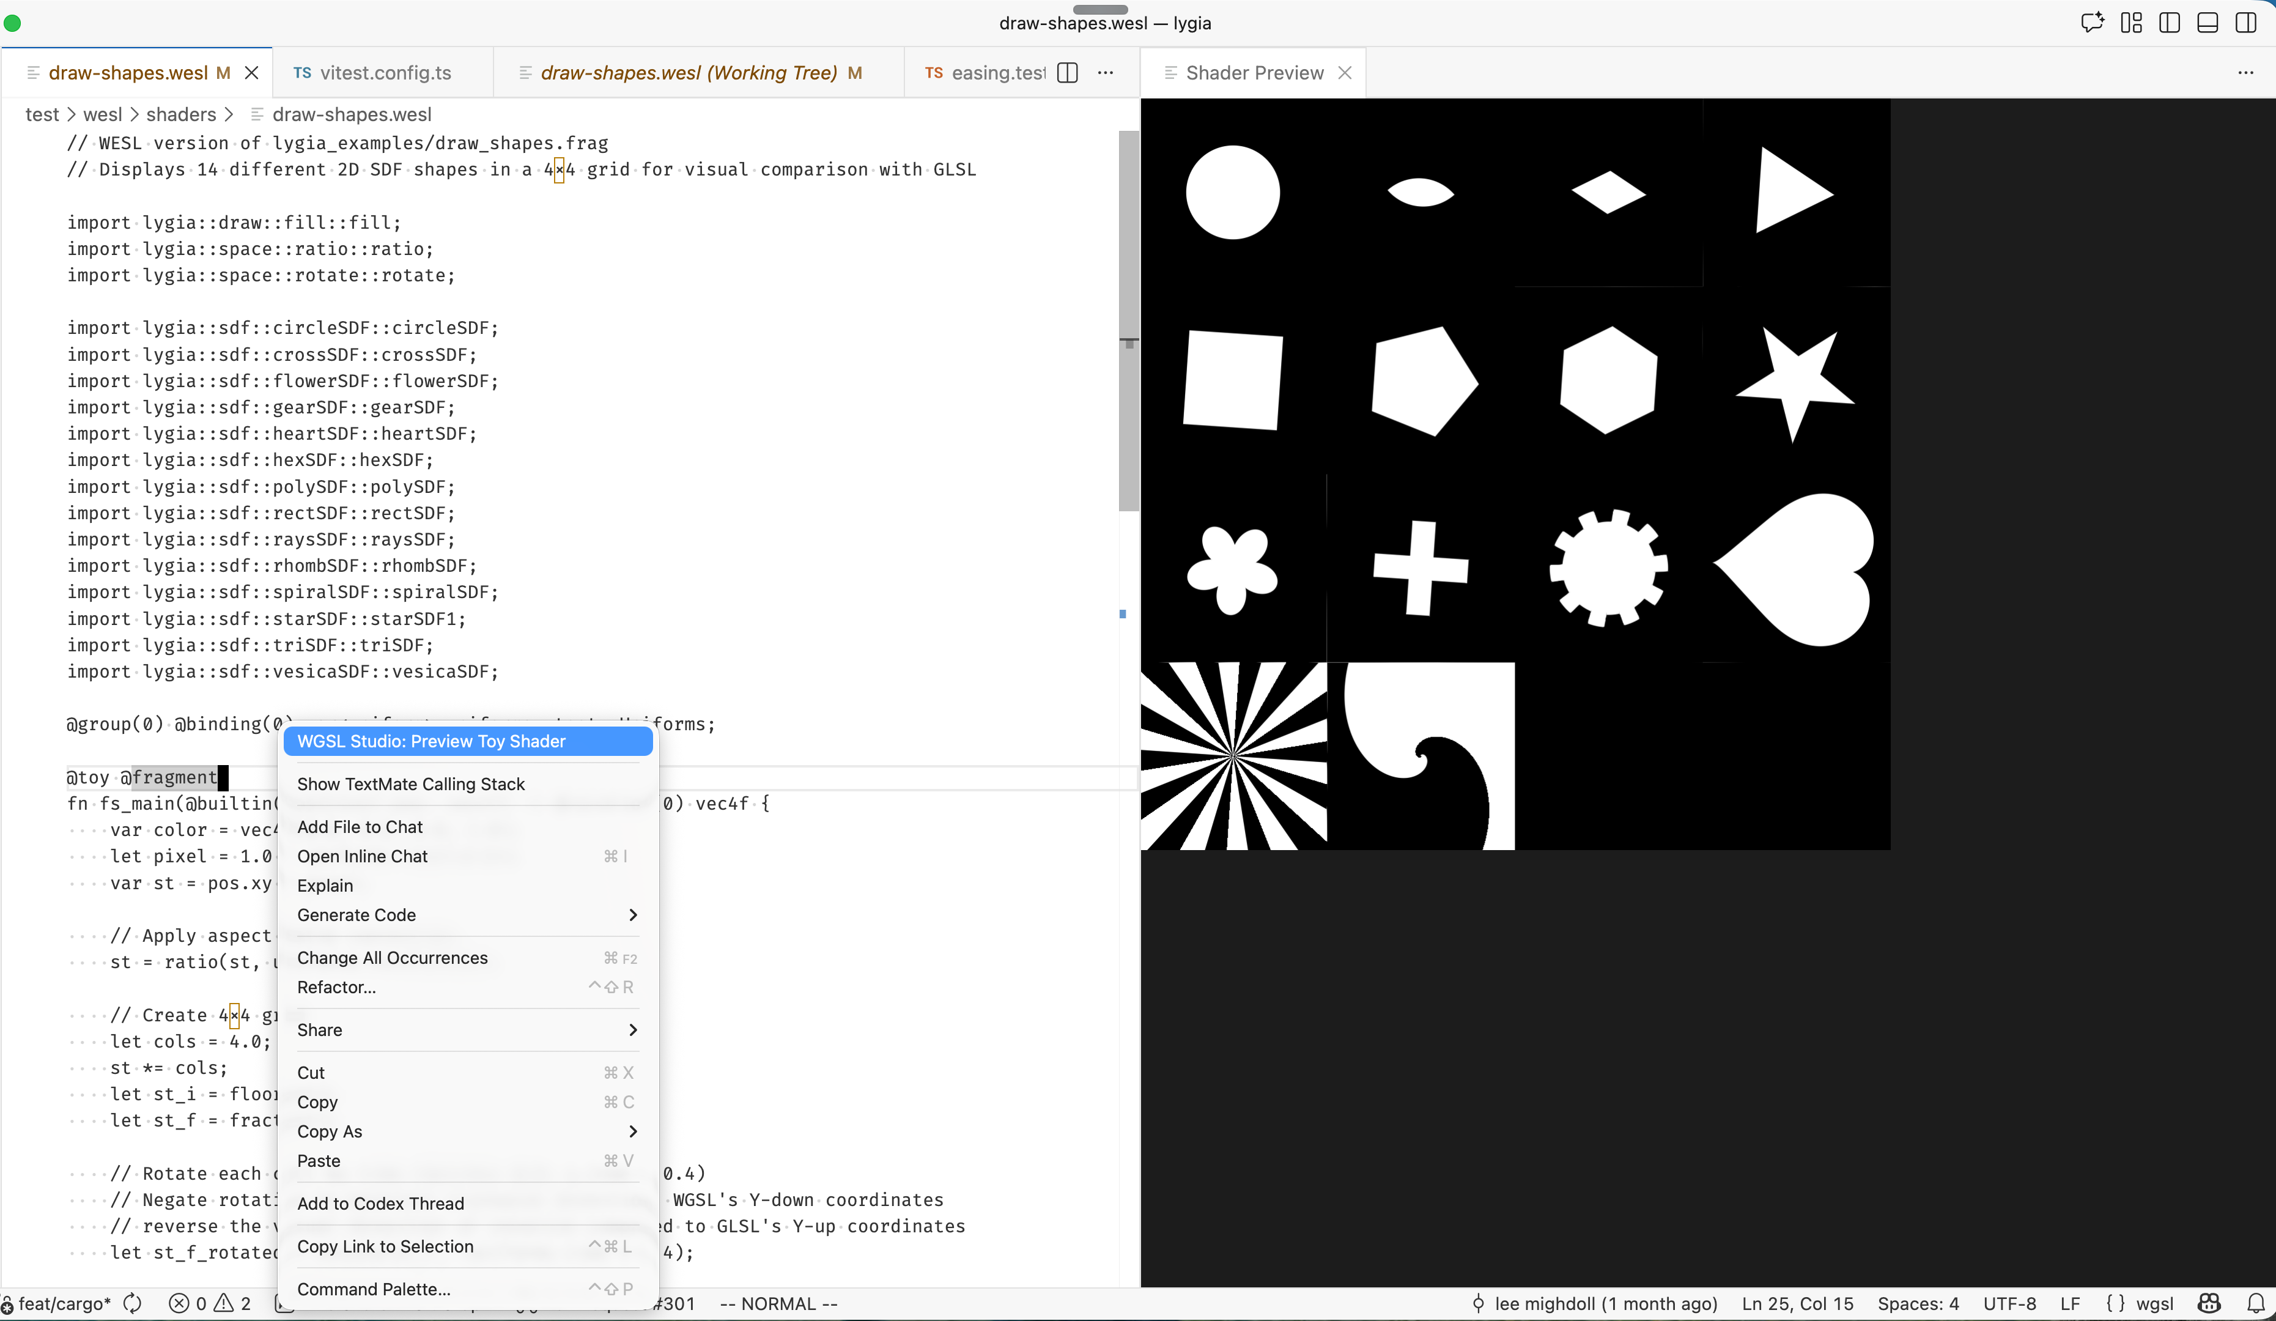Toggle the left dock panel
Screen dimensions: 2276x1321
[2170, 23]
